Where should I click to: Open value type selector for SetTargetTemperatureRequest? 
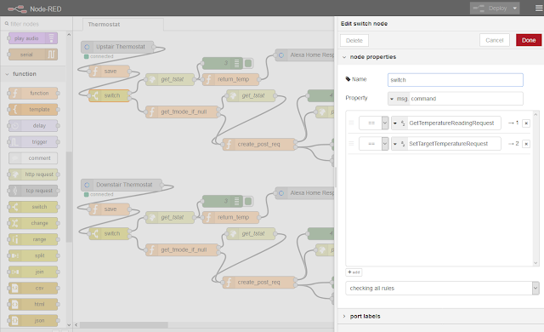point(399,144)
